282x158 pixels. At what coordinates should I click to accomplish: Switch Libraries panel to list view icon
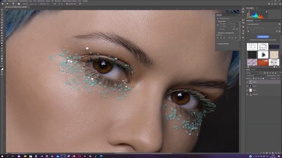[x=279, y=31]
